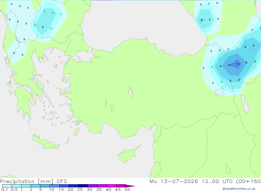261x191 pixels.
Task: Click the '0.5' legend scale label
Action: click(14, 189)
